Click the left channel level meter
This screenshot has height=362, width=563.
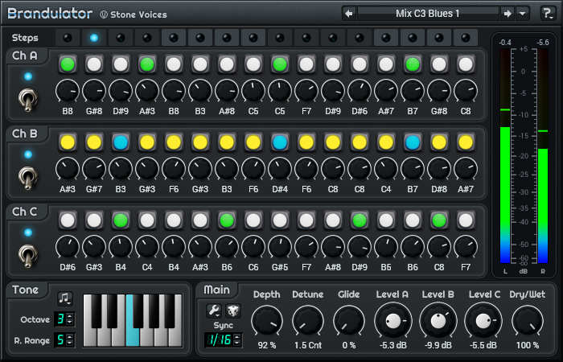point(505,156)
